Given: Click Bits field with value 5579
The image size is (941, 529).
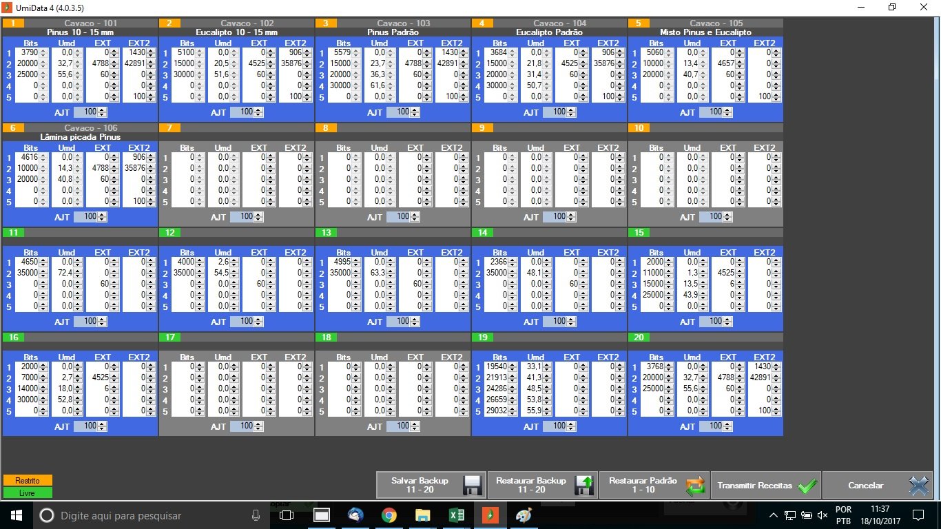Looking at the screenshot, I should pyautogui.click(x=345, y=52).
